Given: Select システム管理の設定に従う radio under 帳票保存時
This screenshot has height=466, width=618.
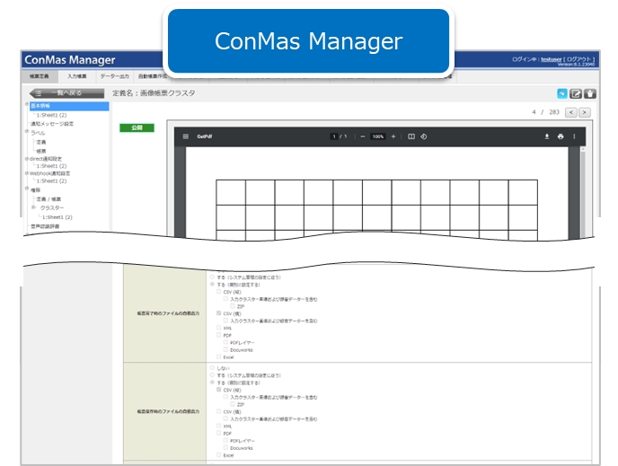Looking at the screenshot, I should point(212,375).
